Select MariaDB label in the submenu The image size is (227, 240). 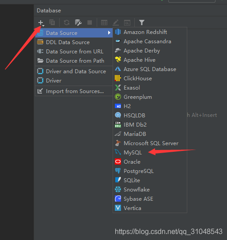(x=135, y=134)
